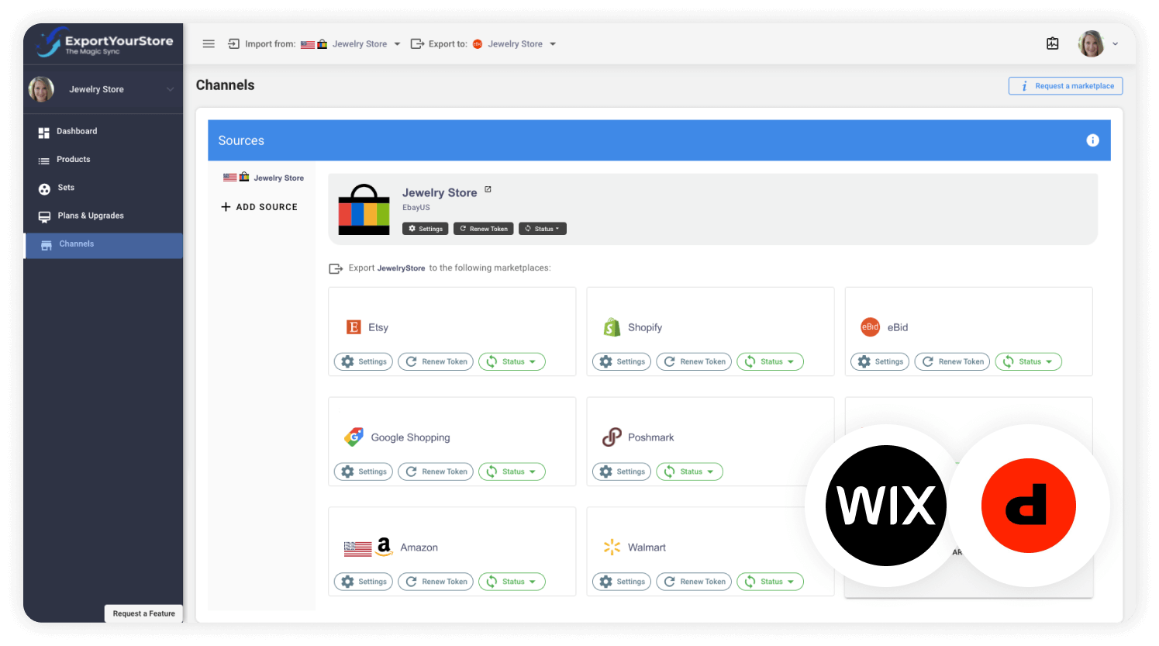This screenshot has width=1159, height=646.
Task: Open Amazon Settings
Action: 364,582
